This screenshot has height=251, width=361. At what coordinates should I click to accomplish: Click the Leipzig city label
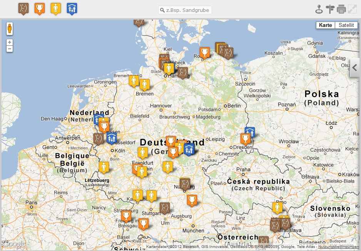[x=217, y=139]
